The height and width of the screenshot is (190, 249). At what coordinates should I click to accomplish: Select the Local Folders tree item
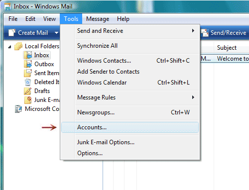tap(42, 46)
